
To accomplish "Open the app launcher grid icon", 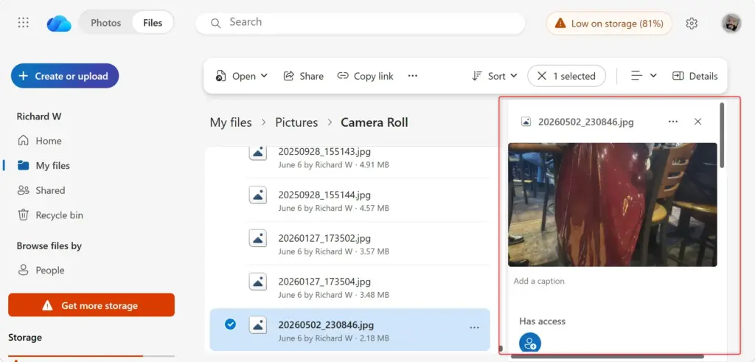I will click(23, 23).
